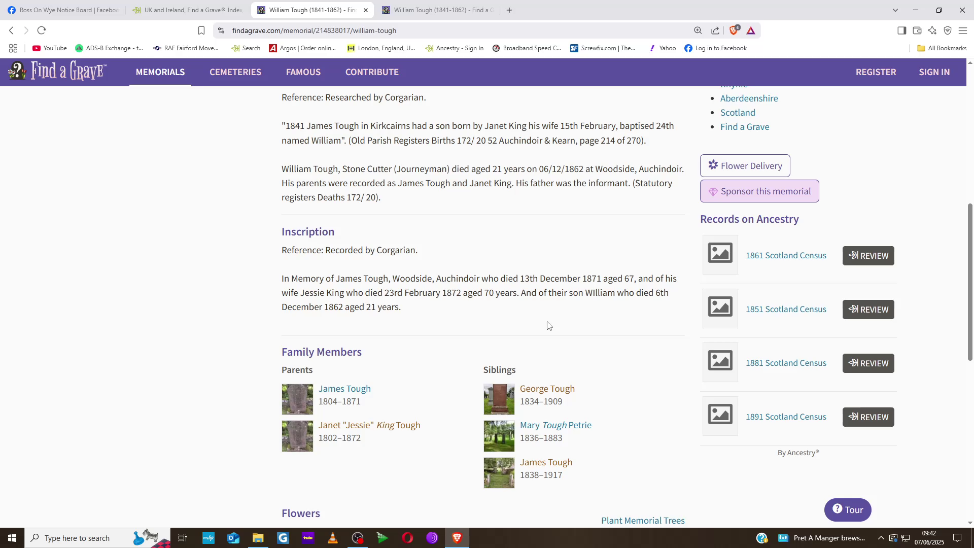Review the 1861 Scotland Census record
The width and height of the screenshot is (974, 548).
[x=868, y=256]
